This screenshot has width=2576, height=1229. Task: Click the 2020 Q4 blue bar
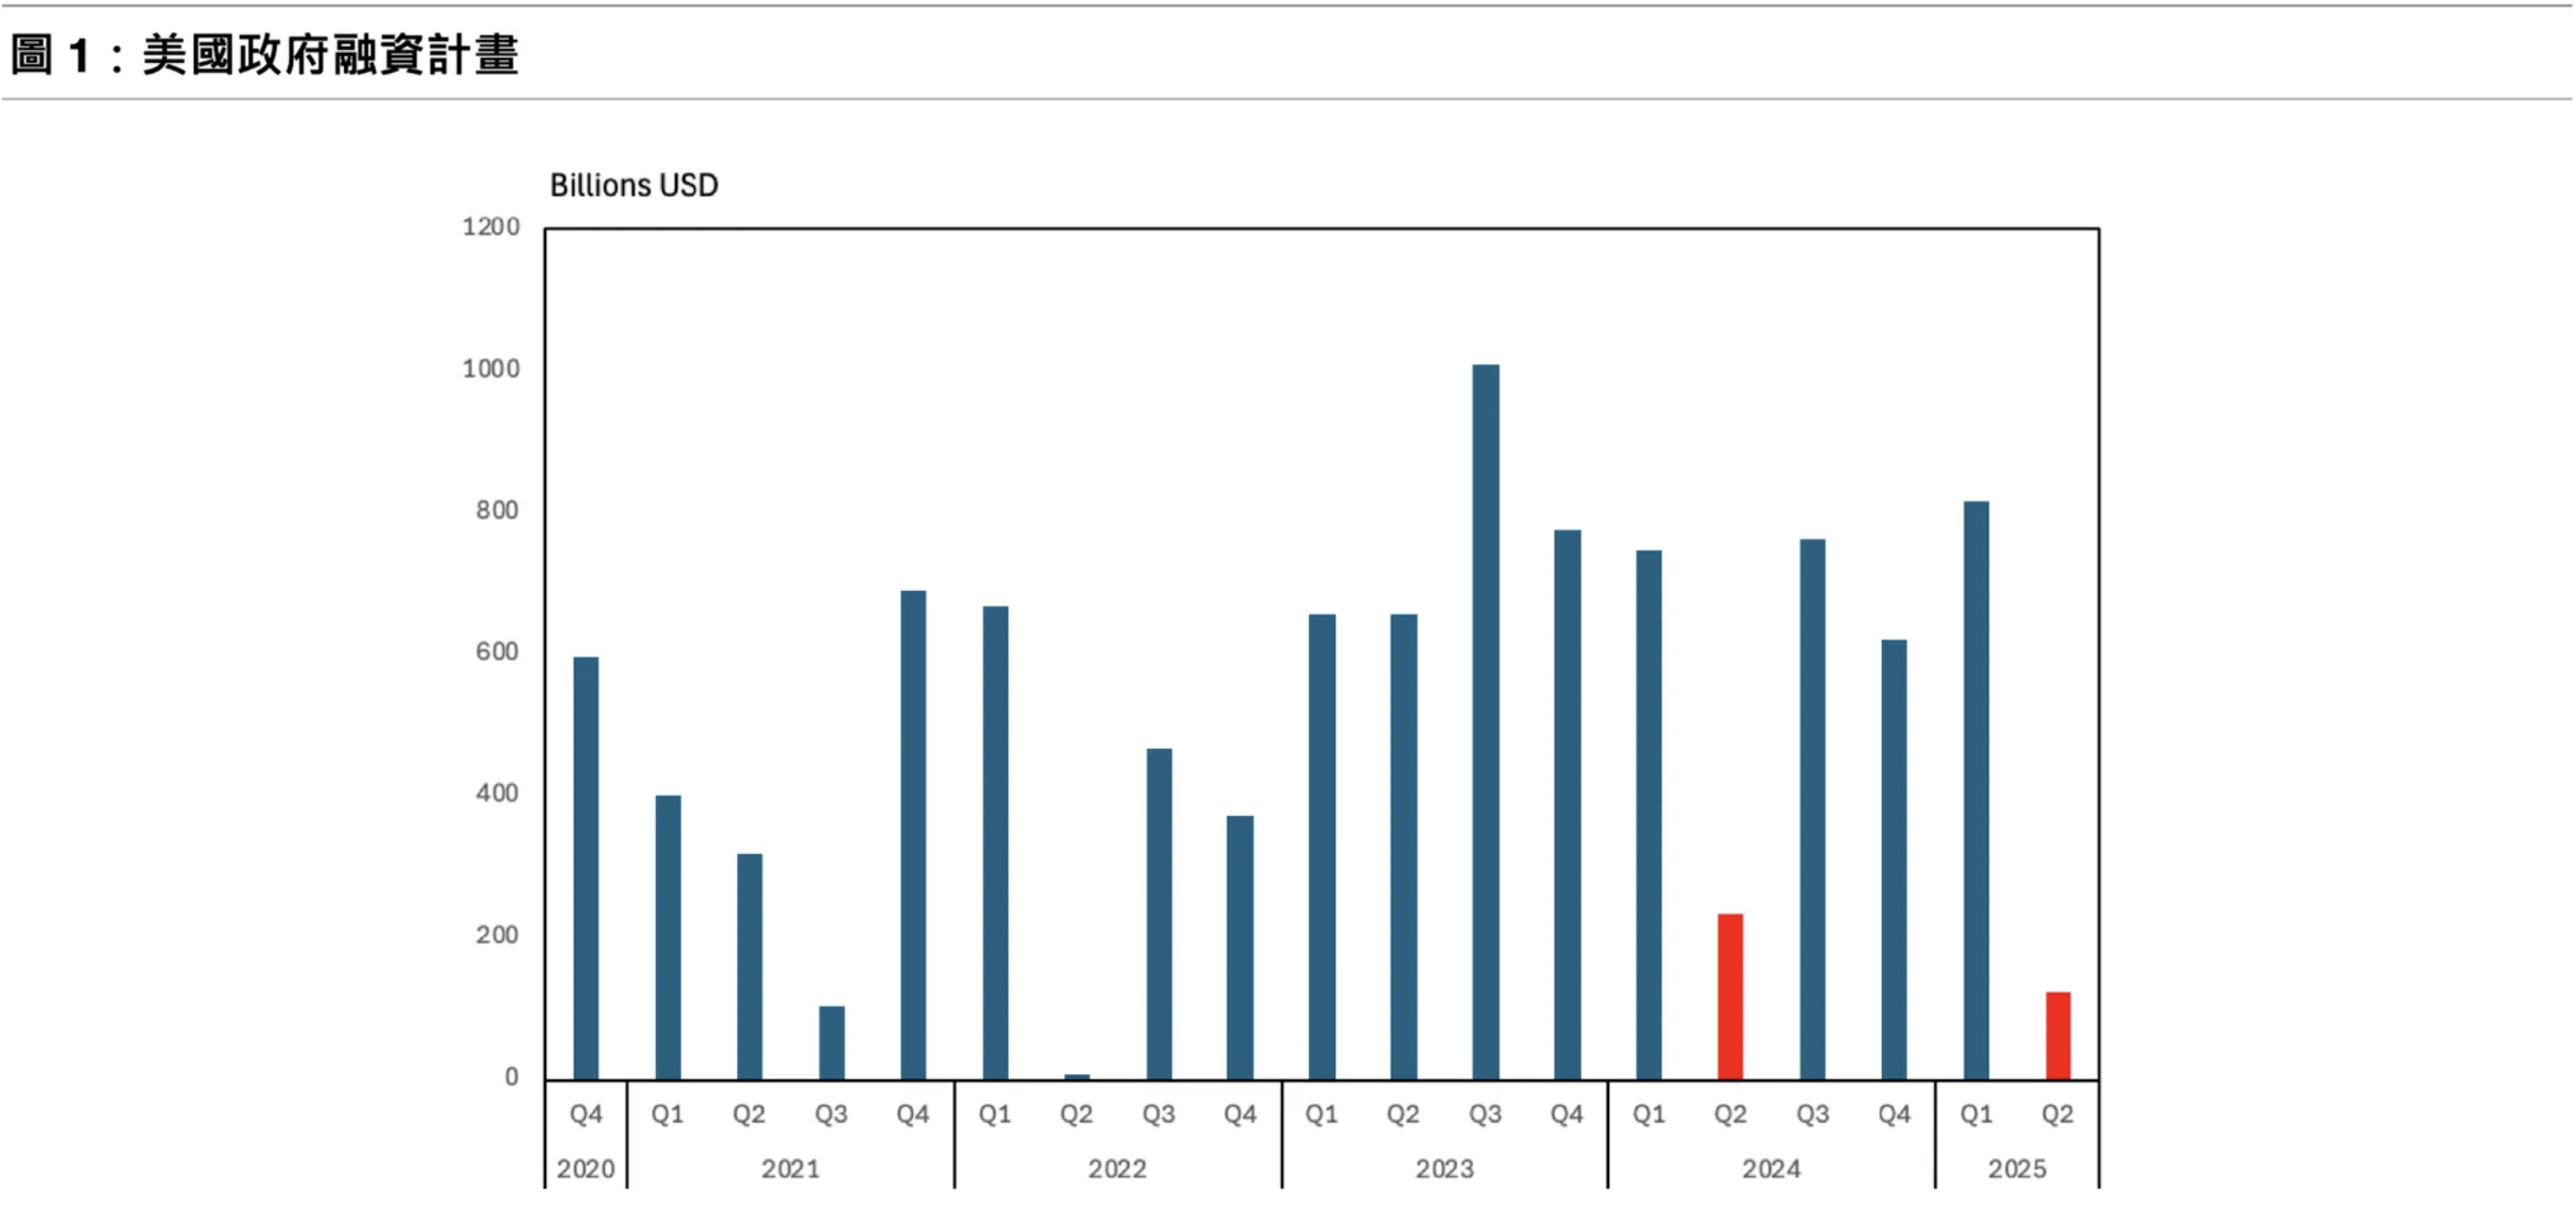pyautogui.click(x=586, y=867)
